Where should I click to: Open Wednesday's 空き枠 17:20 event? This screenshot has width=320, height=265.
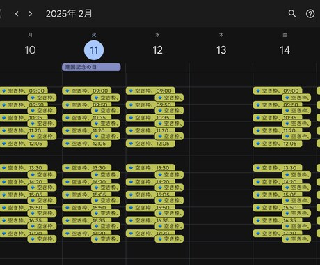[150, 233]
